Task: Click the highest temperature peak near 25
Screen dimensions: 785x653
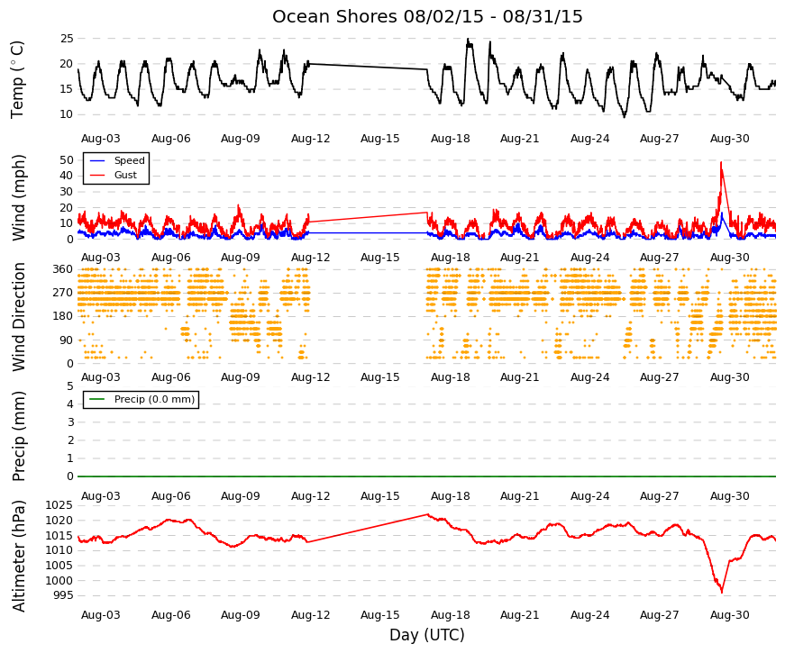Action: tap(468, 40)
